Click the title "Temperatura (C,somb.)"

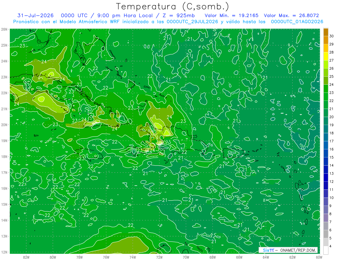coord(173,7)
